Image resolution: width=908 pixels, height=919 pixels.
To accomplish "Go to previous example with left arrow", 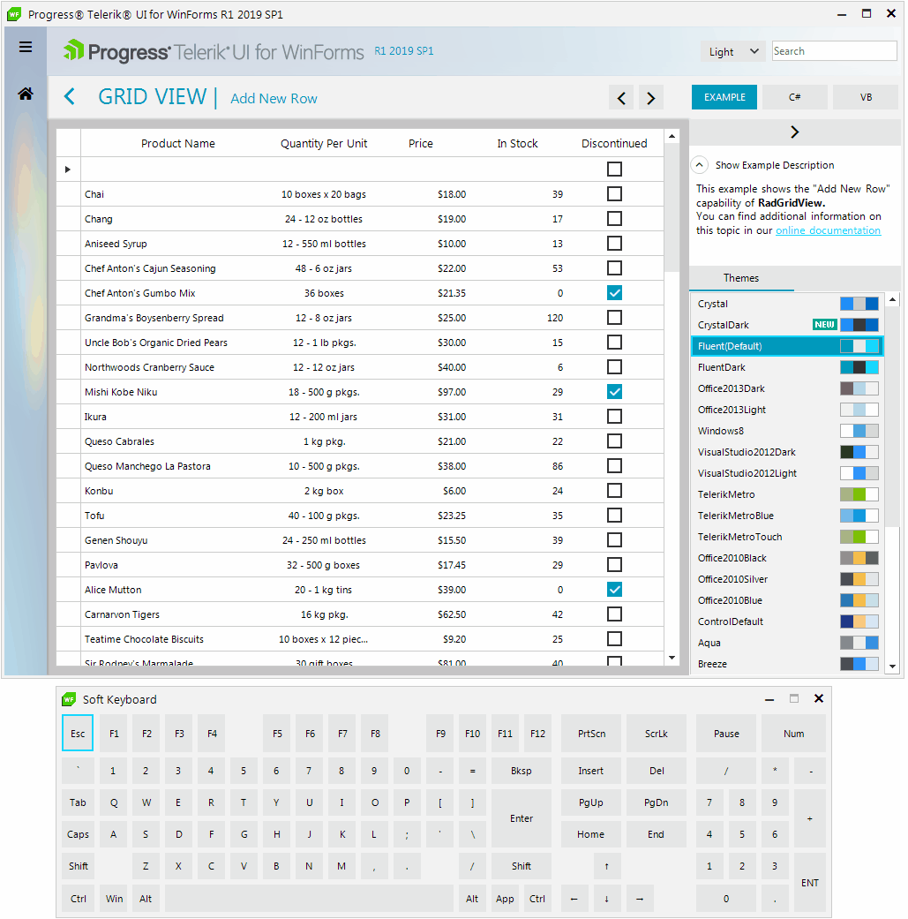I will [621, 98].
